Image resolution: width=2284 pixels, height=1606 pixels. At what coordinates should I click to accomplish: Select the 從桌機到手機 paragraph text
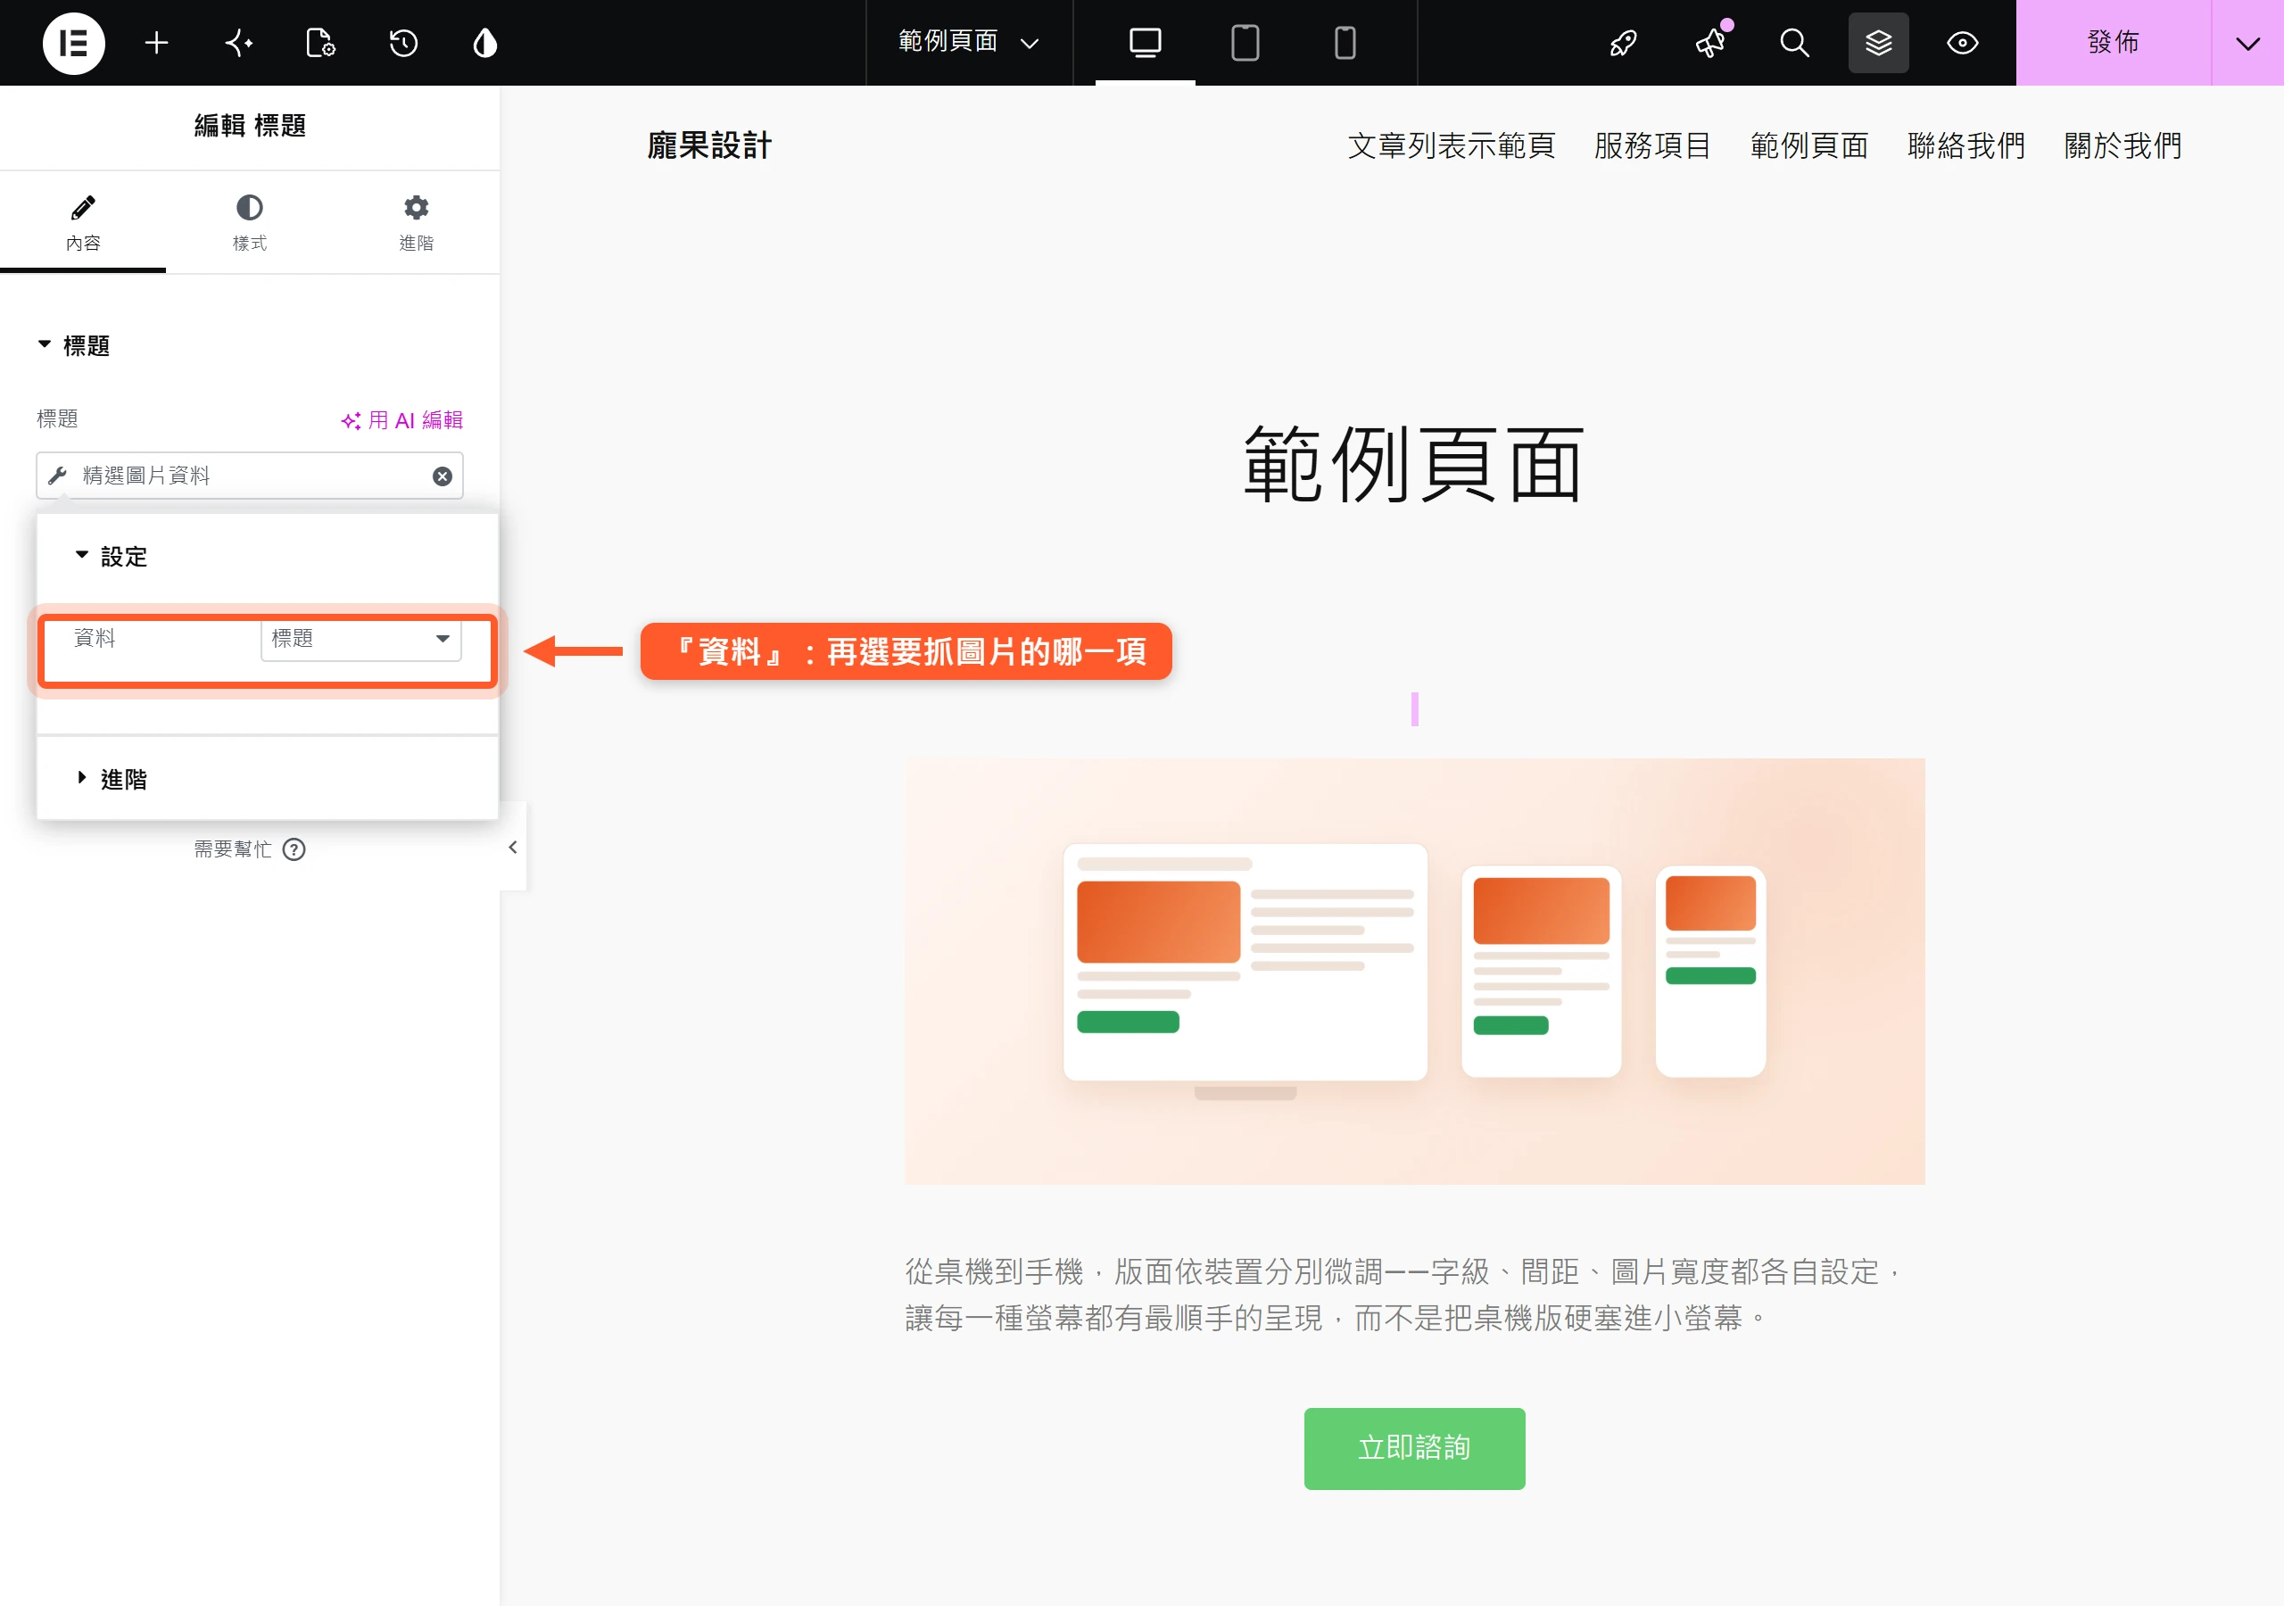click(x=1404, y=1295)
